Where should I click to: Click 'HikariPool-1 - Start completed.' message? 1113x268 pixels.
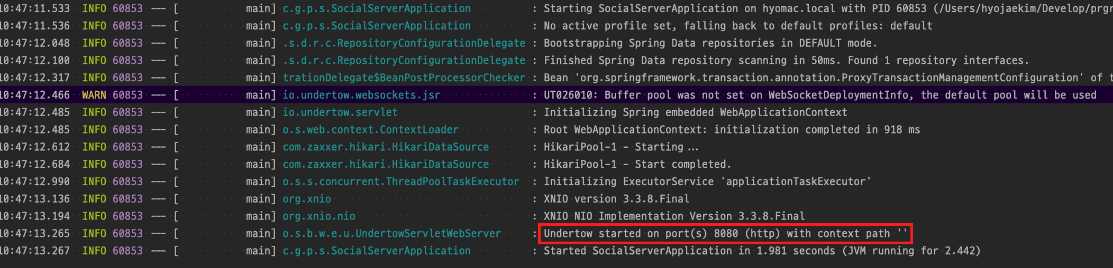pyautogui.click(x=637, y=165)
